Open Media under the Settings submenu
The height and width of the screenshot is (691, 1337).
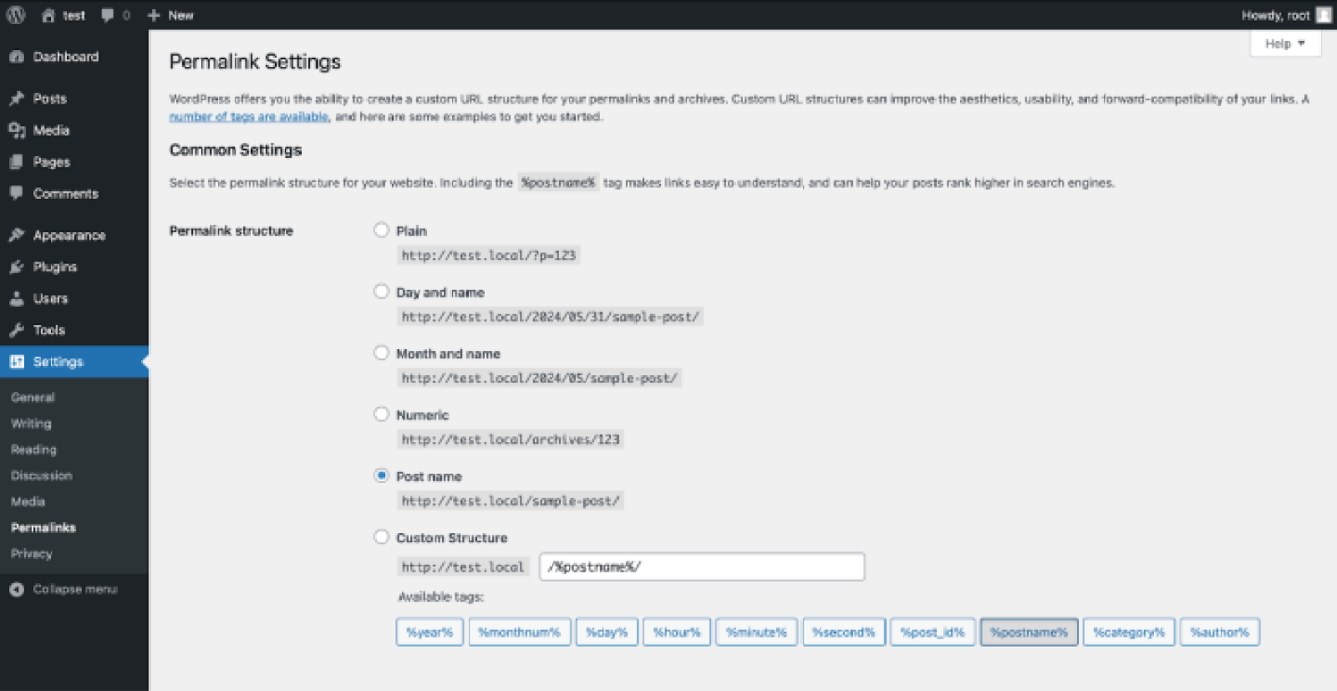[28, 501]
